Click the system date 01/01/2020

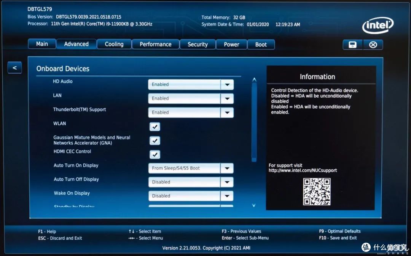pyautogui.click(x=258, y=24)
